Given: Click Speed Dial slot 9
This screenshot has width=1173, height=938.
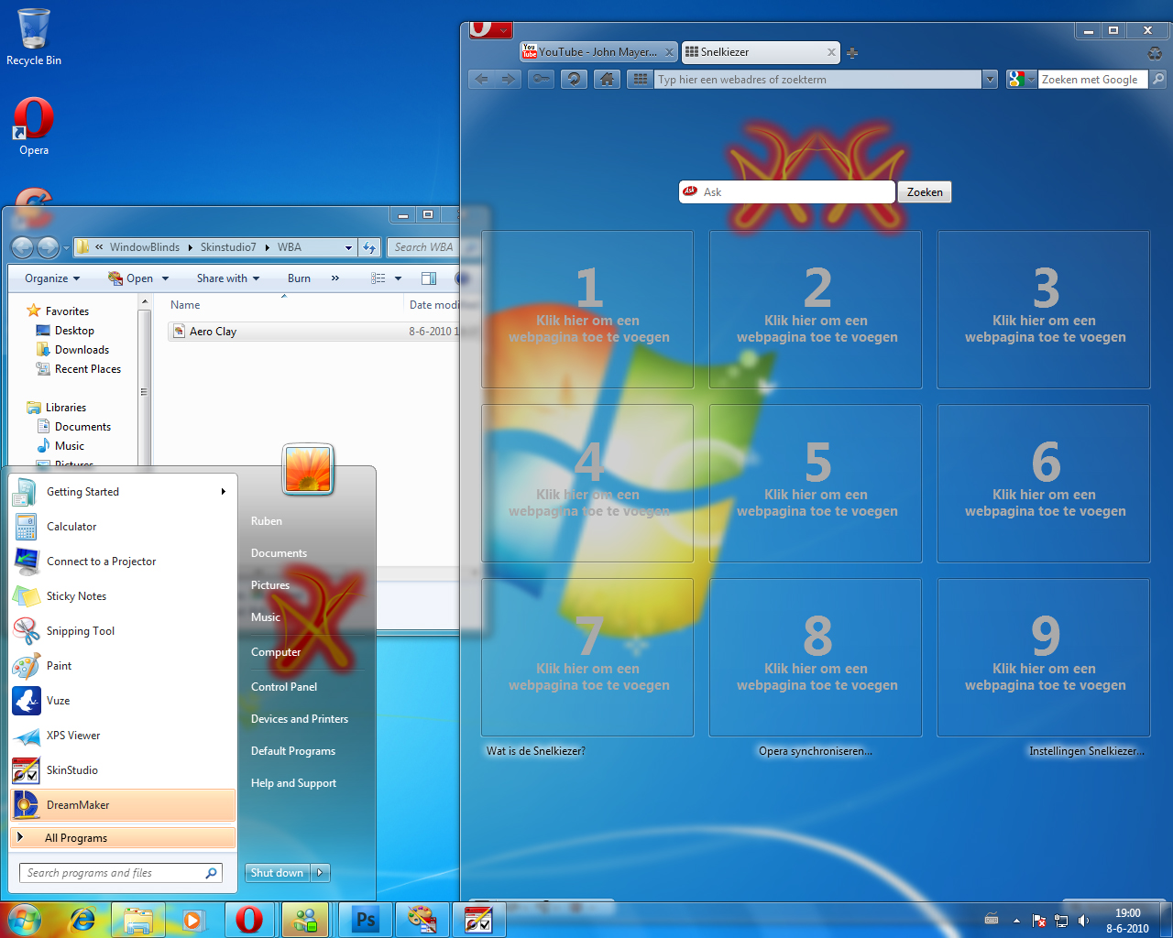Looking at the screenshot, I should point(1044,658).
